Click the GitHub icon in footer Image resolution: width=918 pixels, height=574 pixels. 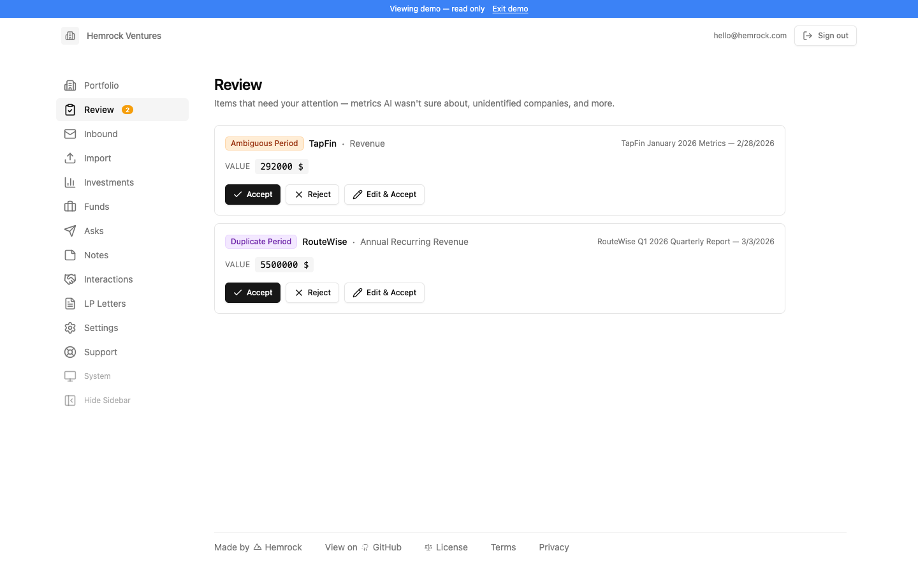(365, 547)
